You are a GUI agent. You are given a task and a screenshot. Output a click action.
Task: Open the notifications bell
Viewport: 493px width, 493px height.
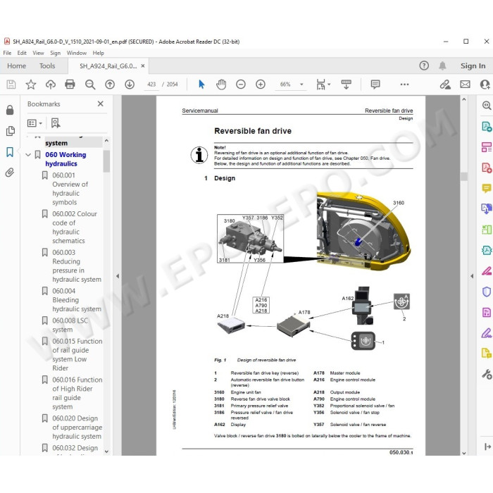pyautogui.click(x=442, y=65)
